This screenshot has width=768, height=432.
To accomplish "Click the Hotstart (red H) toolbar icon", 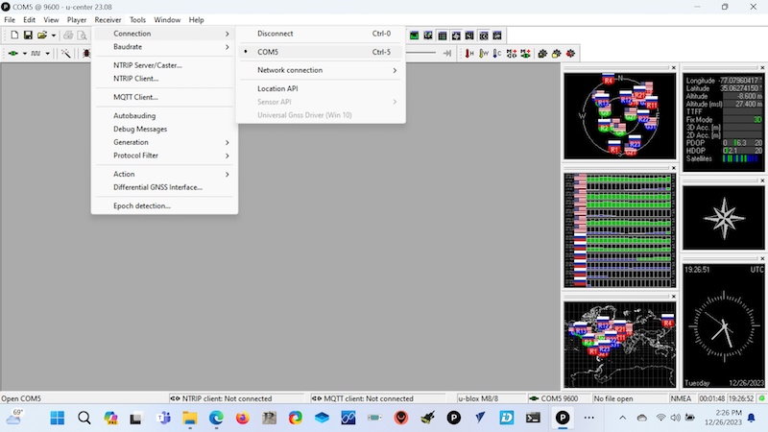I will pos(469,53).
